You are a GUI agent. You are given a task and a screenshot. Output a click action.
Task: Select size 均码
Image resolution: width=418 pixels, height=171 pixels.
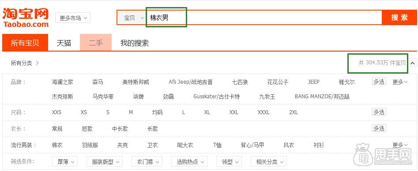(x=157, y=112)
